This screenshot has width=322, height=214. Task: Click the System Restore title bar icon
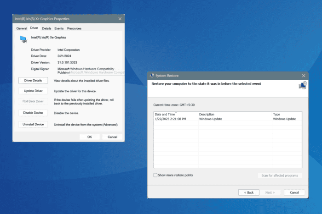click(152, 76)
